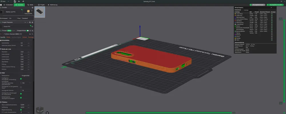286x114 pixels.
Task: Switch to the Kalibrierung tab
Action: click(53, 5)
